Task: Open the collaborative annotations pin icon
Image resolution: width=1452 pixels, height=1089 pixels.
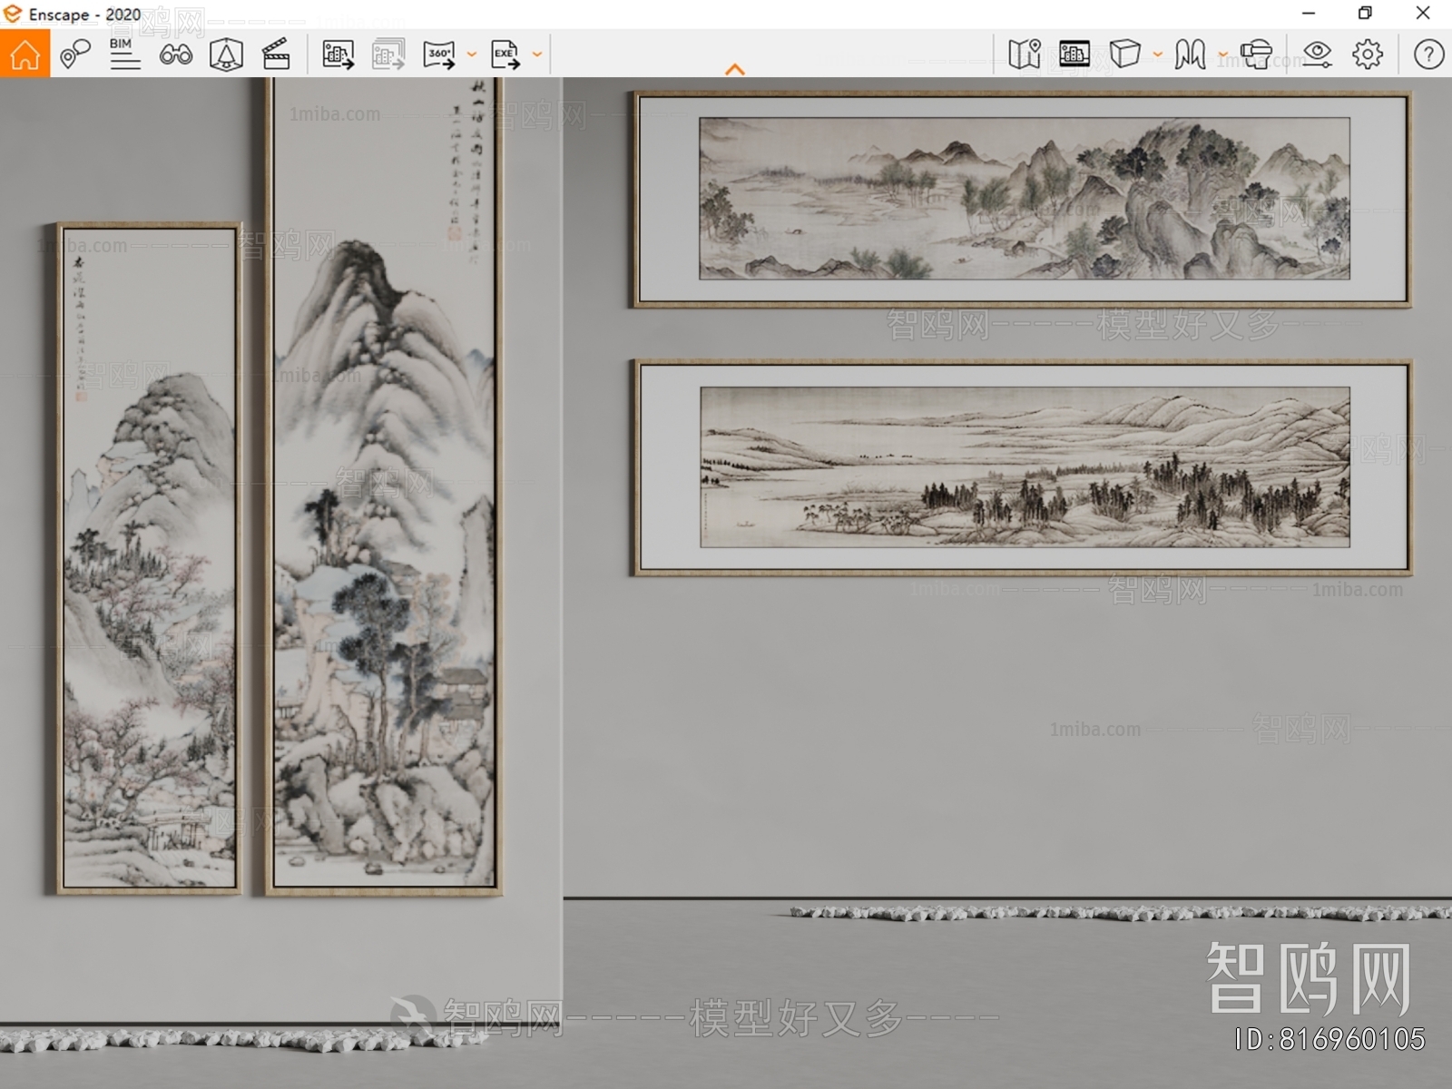Action: [74, 54]
